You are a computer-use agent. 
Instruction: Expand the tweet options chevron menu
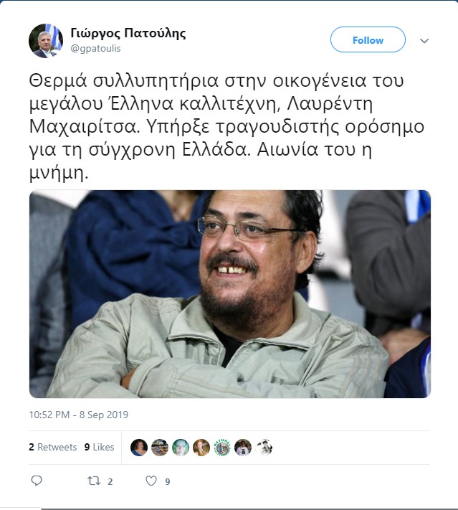(x=424, y=41)
